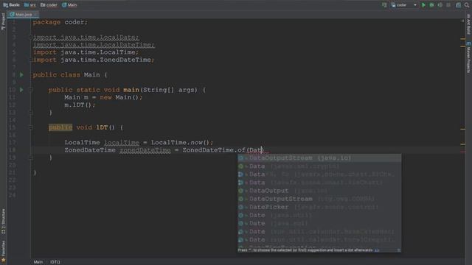
Task: Select DataOutput suggestion in completion list
Action: click(319, 191)
